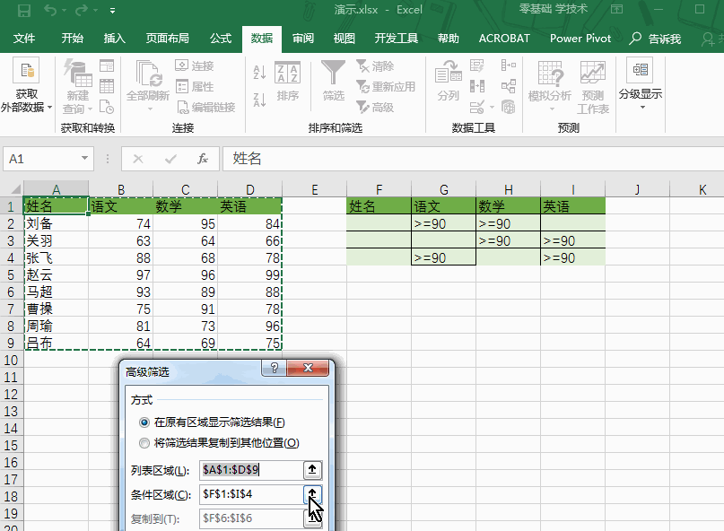The height and width of the screenshot is (531, 724).
Task: Undo the last action
Action: pyautogui.click(x=51, y=10)
